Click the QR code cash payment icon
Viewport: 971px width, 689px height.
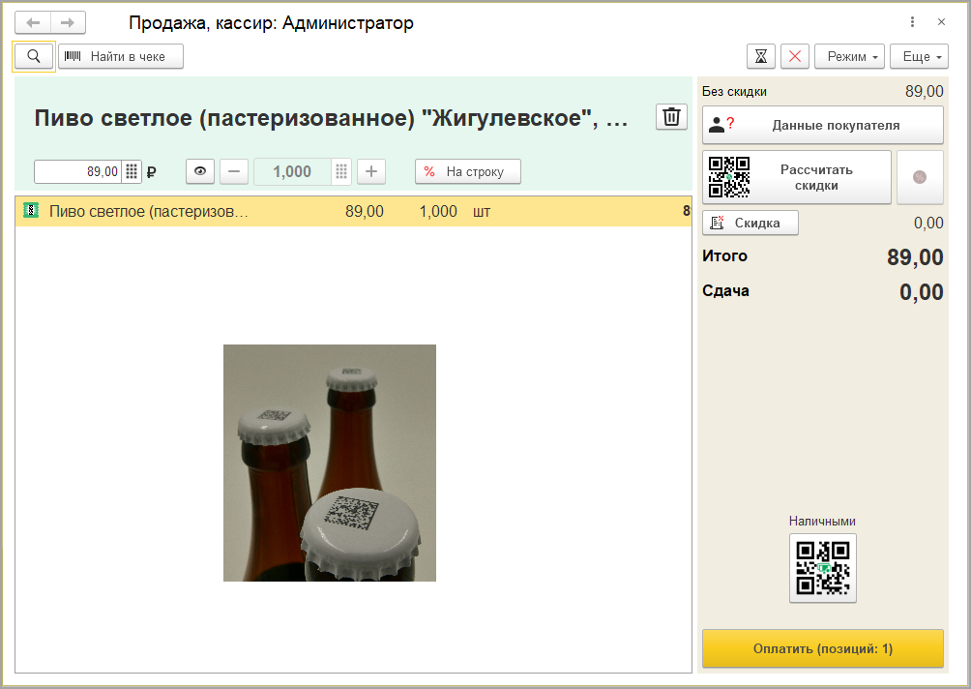click(822, 568)
